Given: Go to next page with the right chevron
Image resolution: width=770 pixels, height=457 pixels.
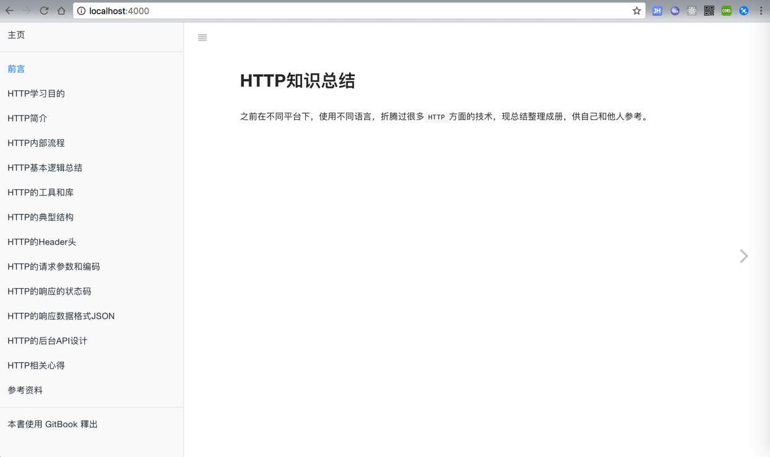Looking at the screenshot, I should tap(744, 256).
